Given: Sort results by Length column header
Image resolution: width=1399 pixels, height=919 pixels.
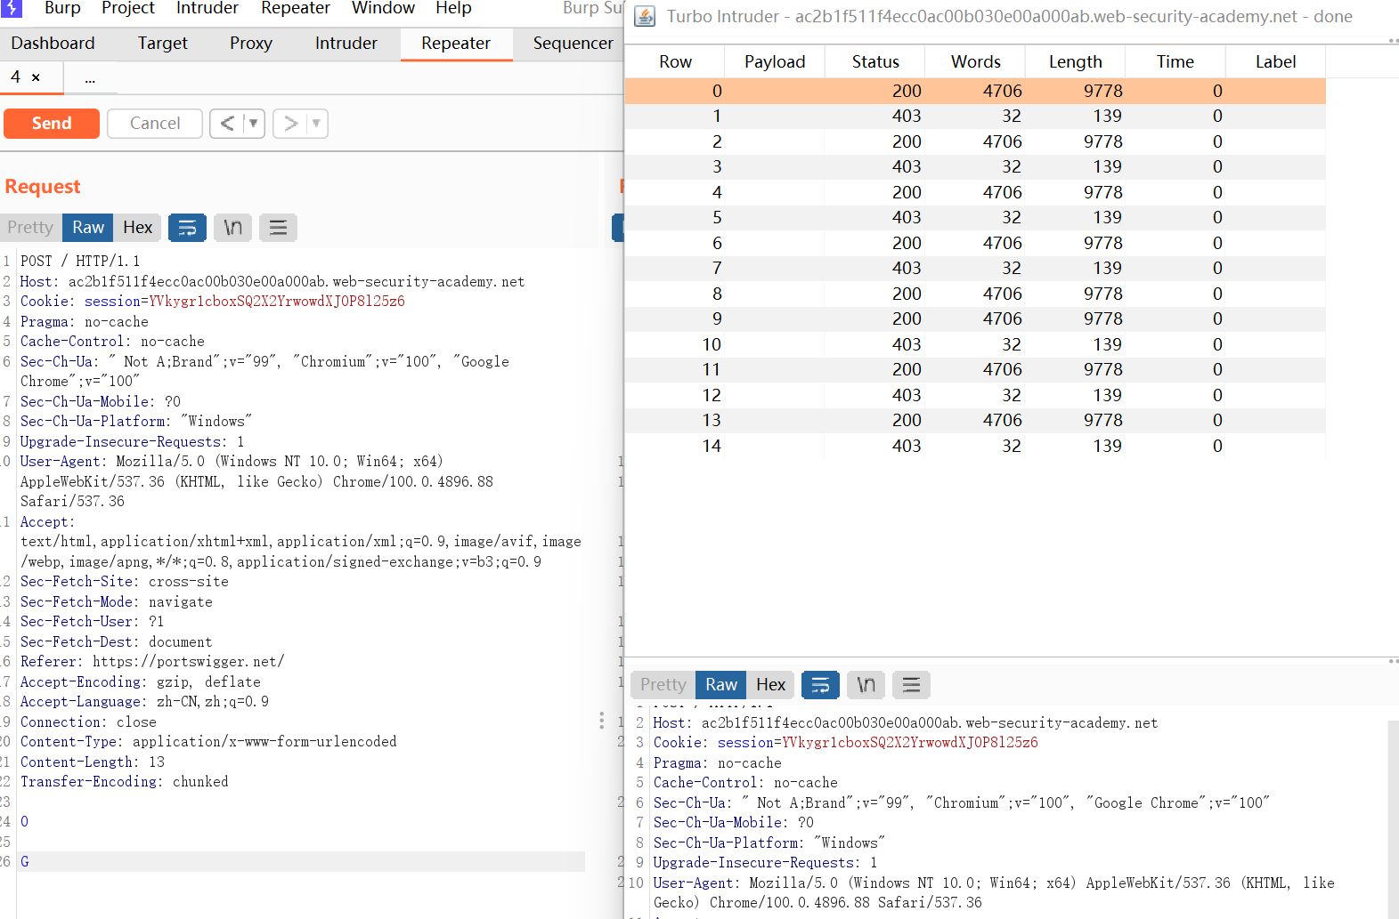Looking at the screenshot, I should (1076, 62).
